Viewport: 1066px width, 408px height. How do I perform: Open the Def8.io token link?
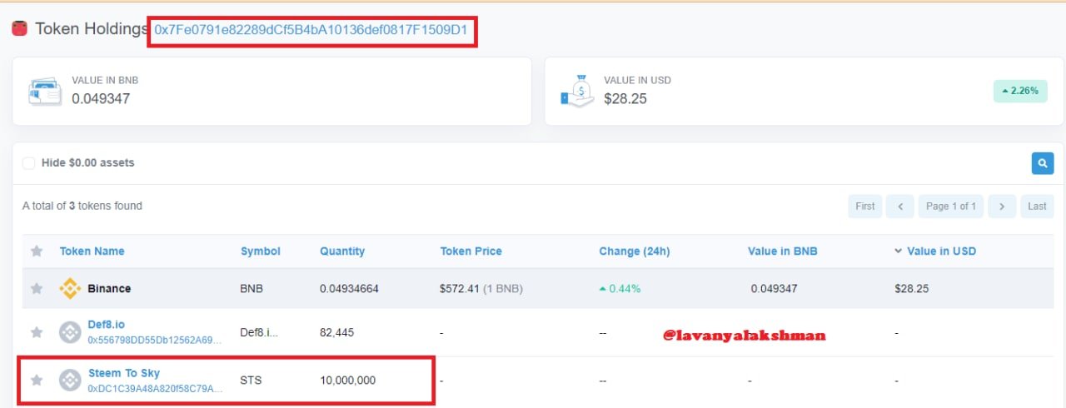click(107, 325)
